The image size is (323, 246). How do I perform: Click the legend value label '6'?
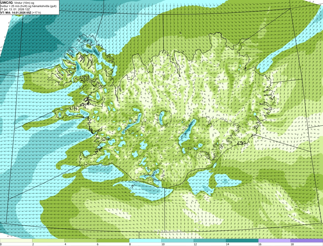click(98, 244)
